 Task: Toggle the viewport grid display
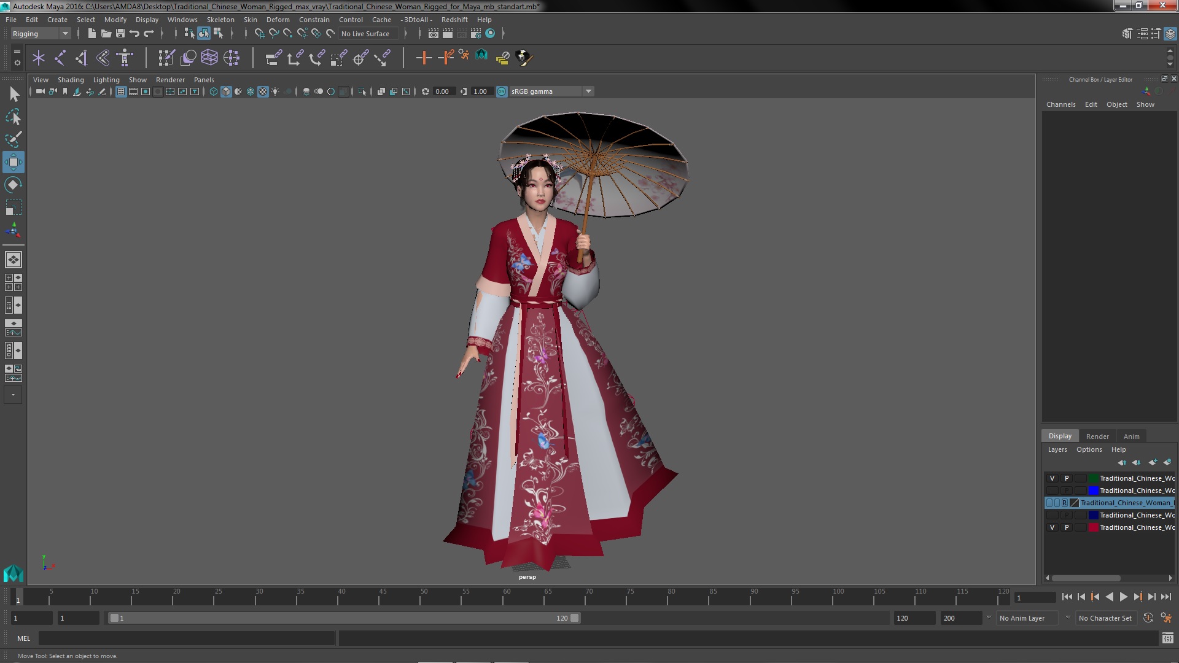click(121, 91)
